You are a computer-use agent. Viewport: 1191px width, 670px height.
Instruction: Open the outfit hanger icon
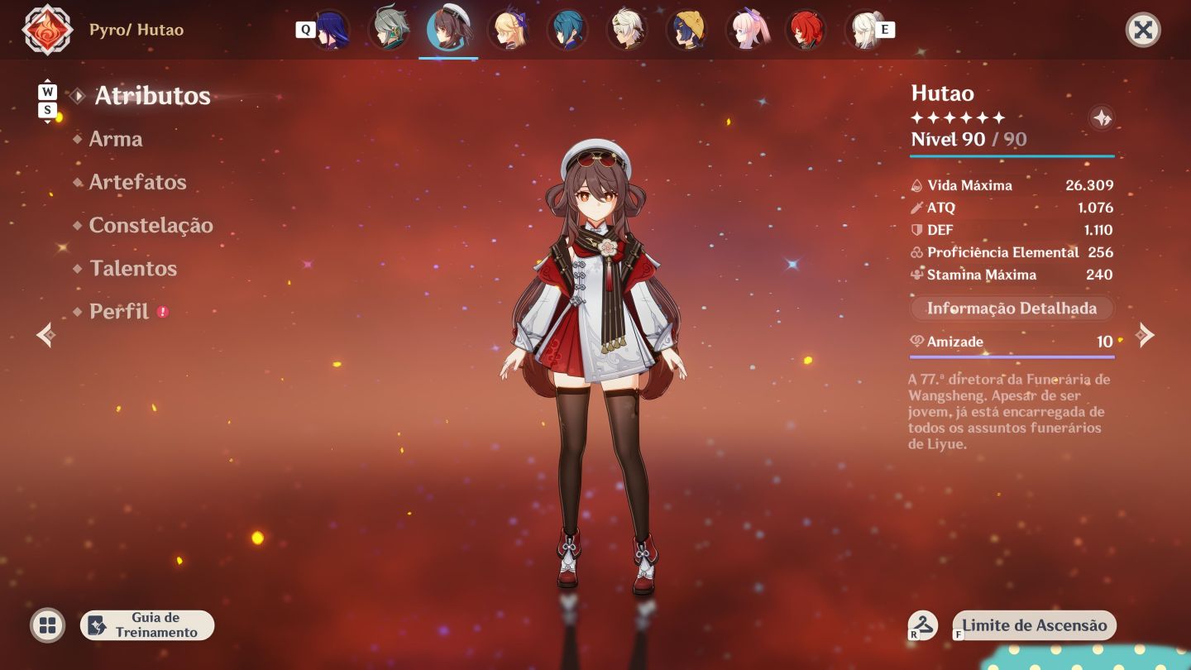point(922,625)
